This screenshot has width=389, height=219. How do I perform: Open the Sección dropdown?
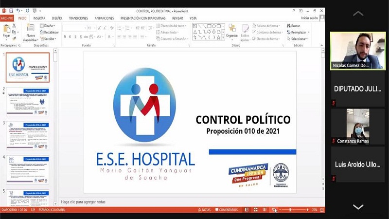(48, 39)
